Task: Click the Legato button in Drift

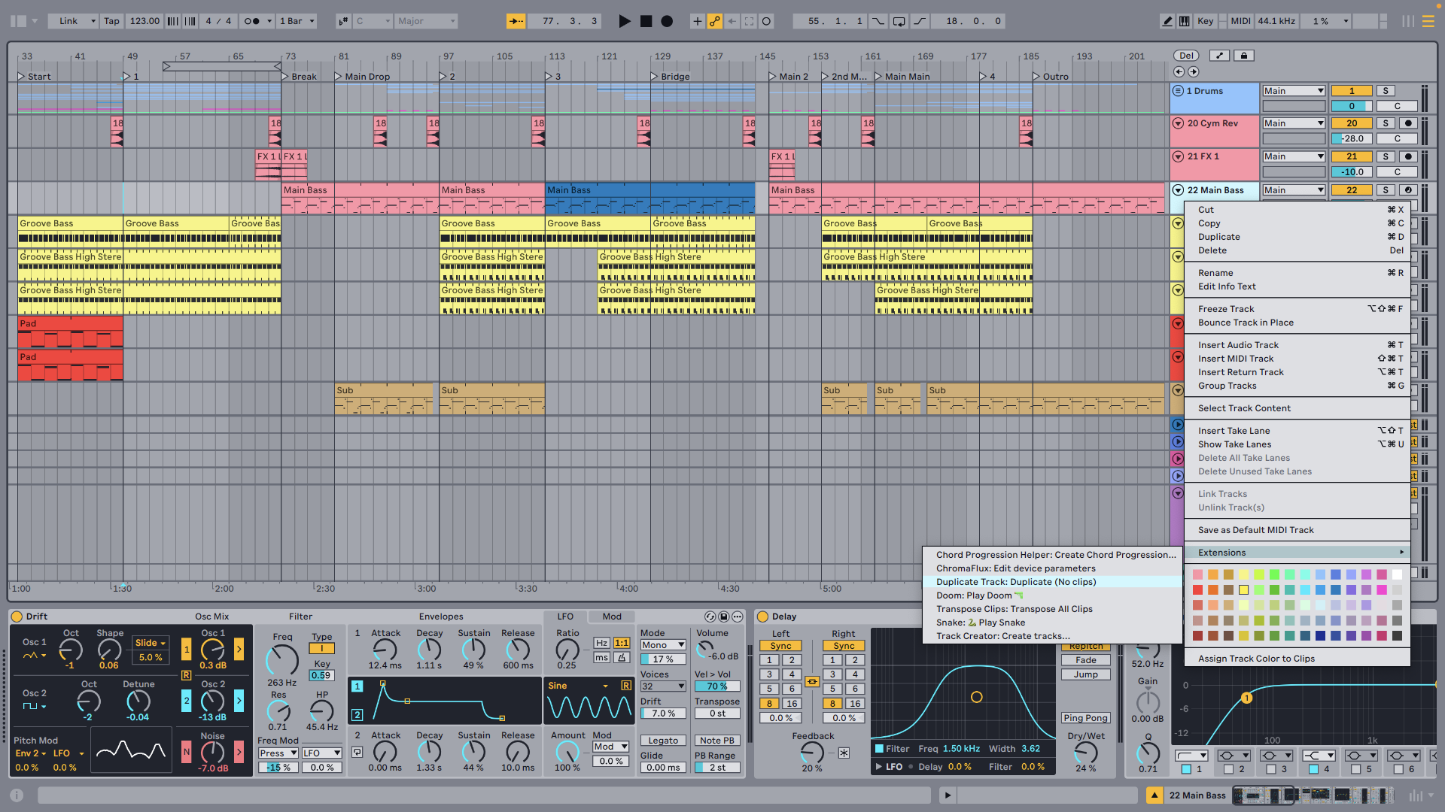Action: (663, 741)
